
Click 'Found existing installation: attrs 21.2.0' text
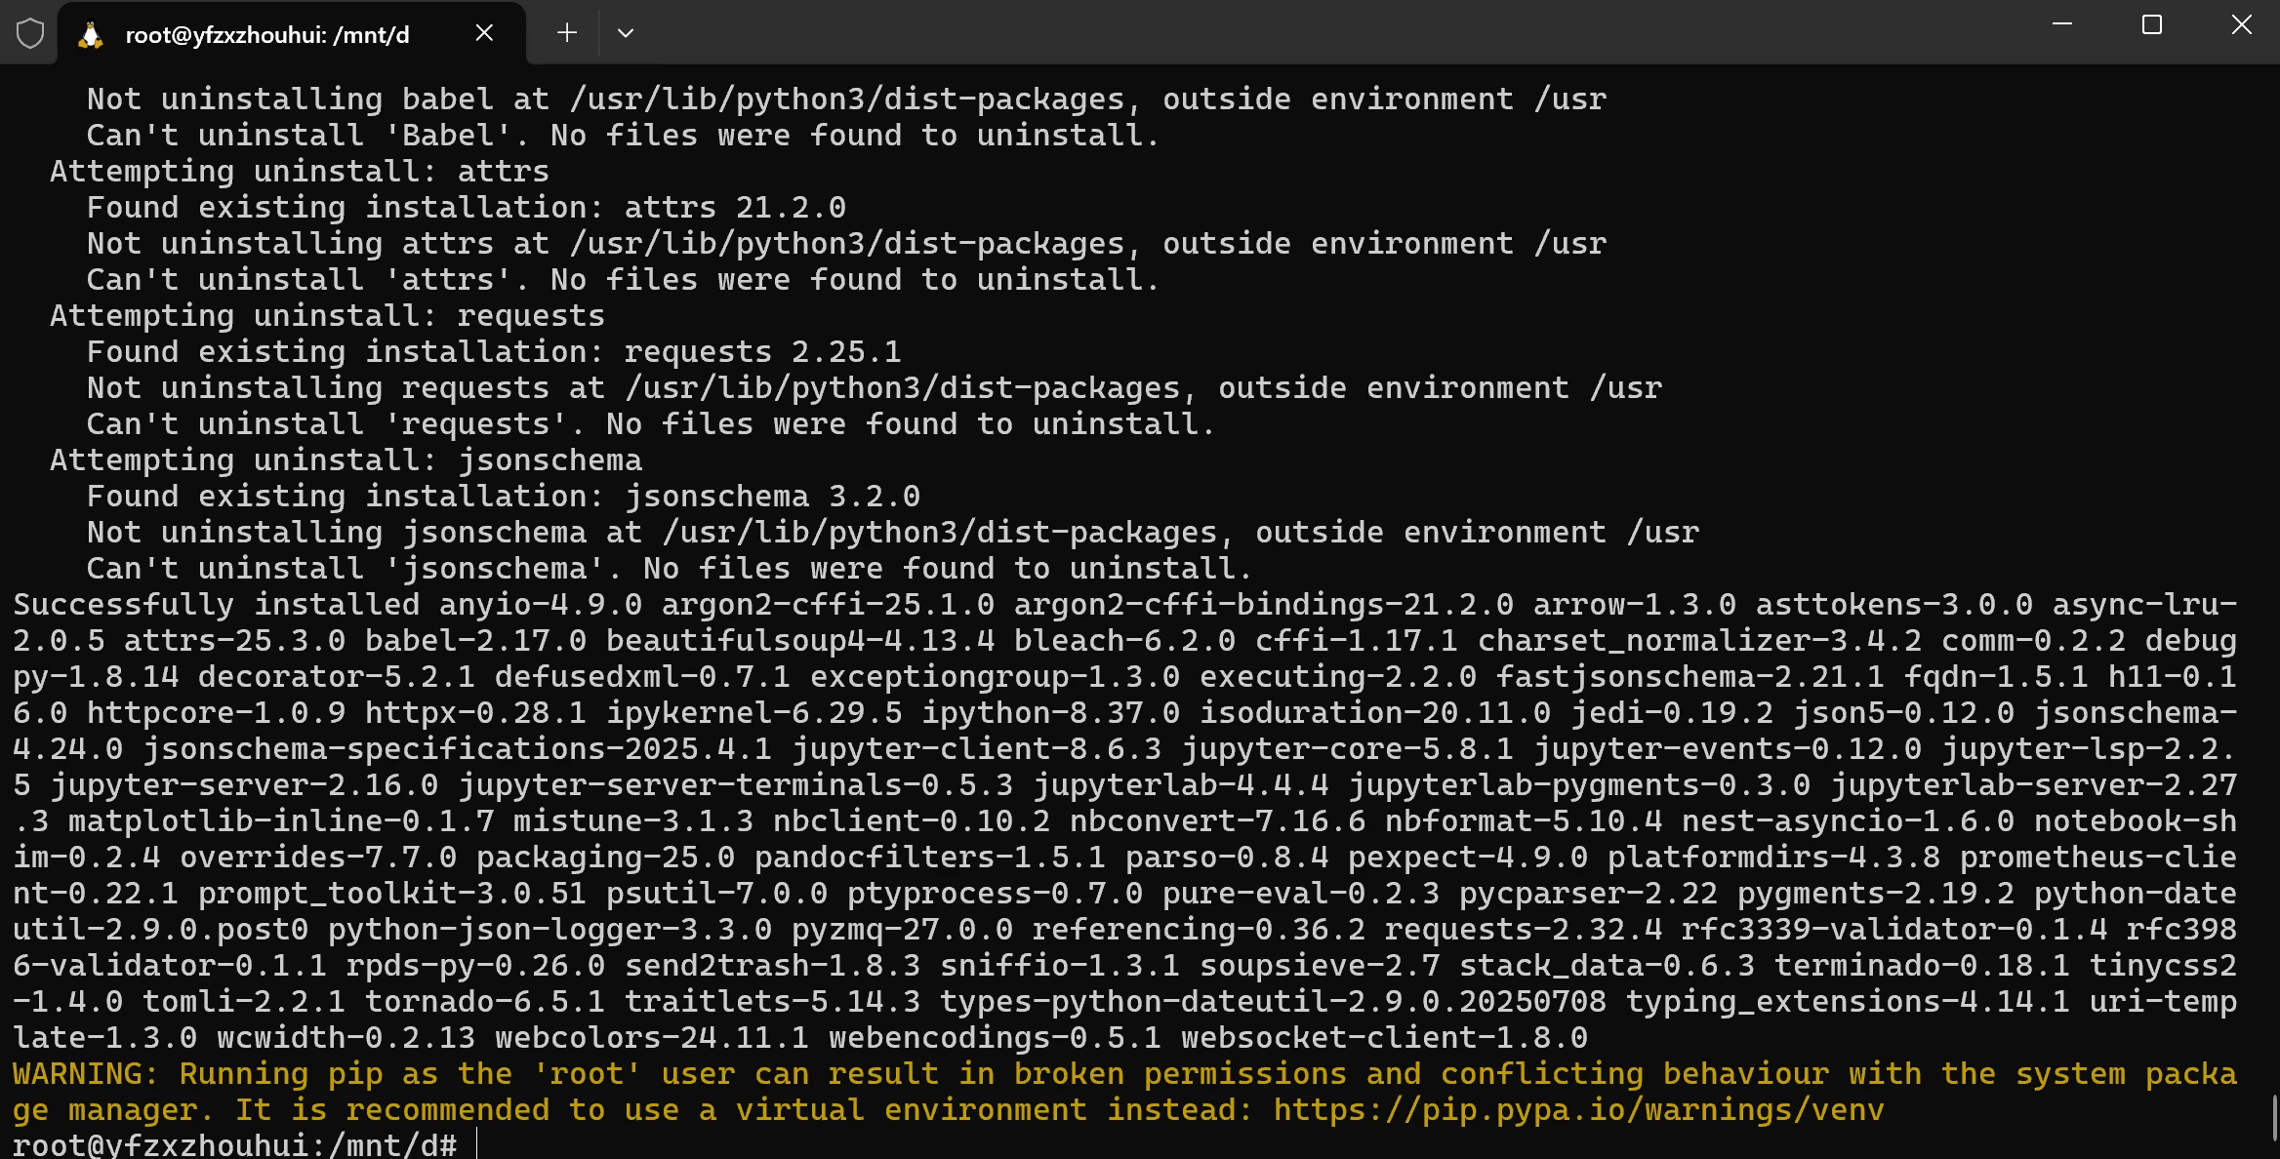coord(467,208)
